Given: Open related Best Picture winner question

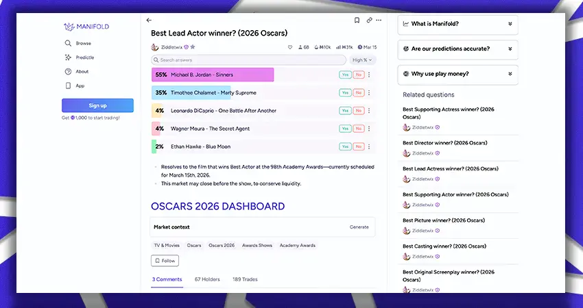Looking at the screenshot, I should click(x=444, y=220).
